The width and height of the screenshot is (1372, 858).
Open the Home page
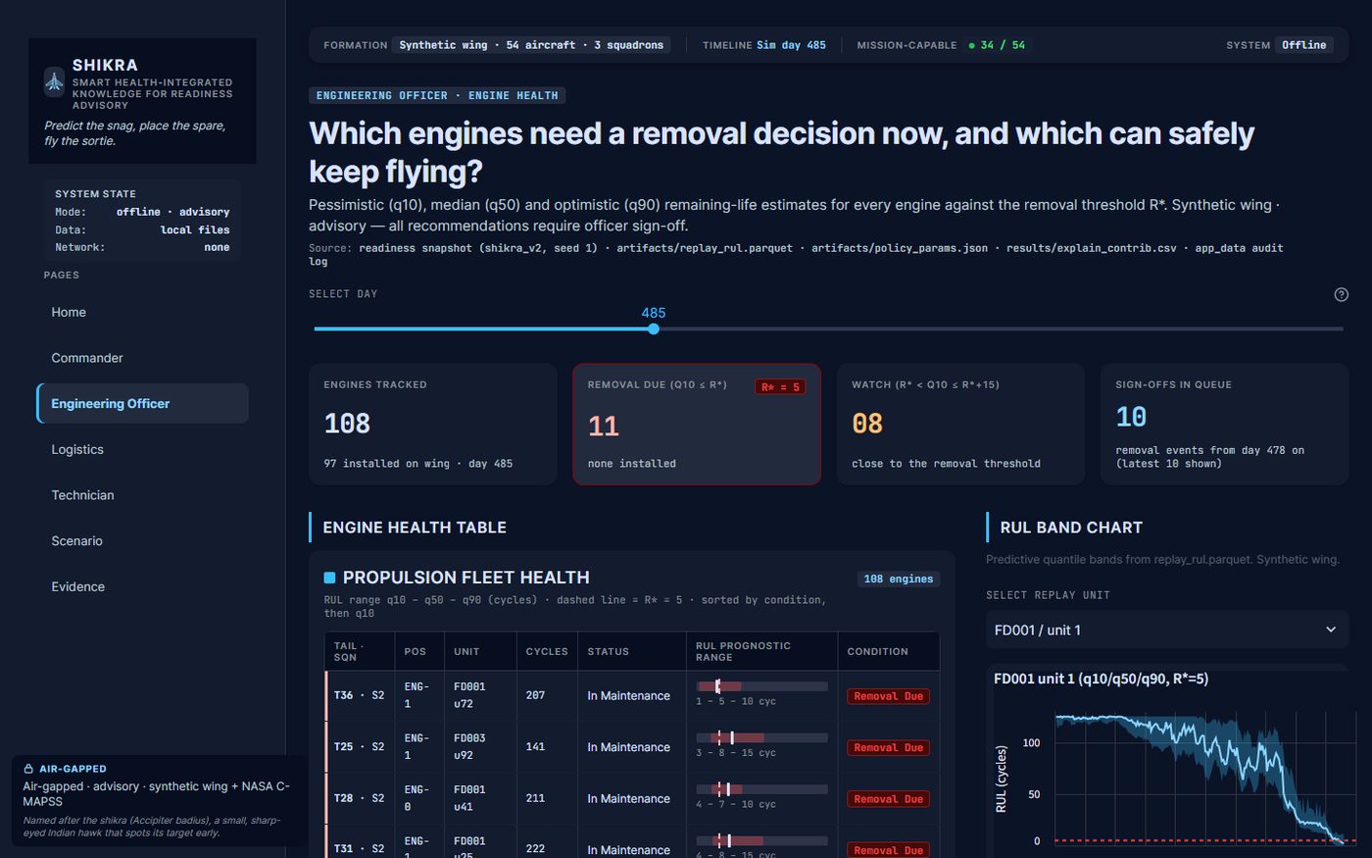click(142, 312)
